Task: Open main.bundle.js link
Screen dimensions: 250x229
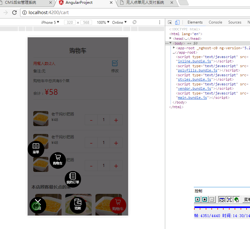Action: click(x=192, y=98)
